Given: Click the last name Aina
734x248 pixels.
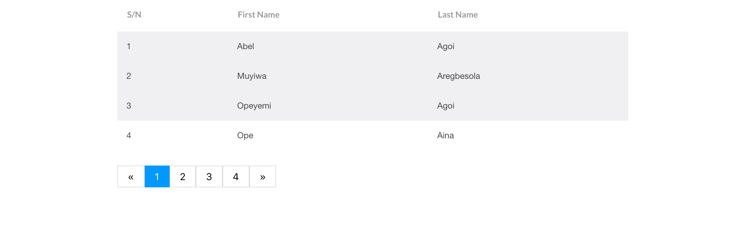Looking at the screenshot, I should [445, 136].
